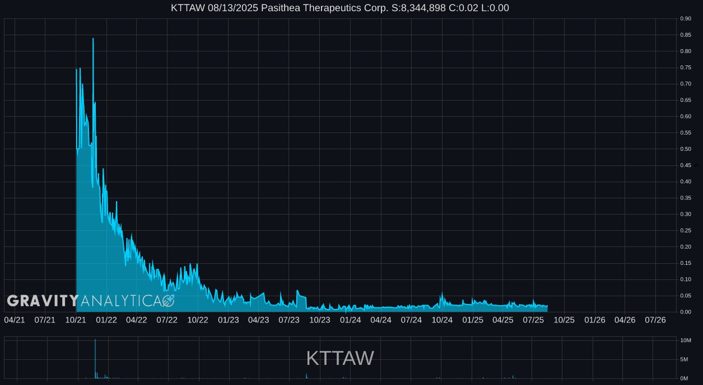Click the 0.05 y-axis value
703x385 pixels.
[686, 296]
